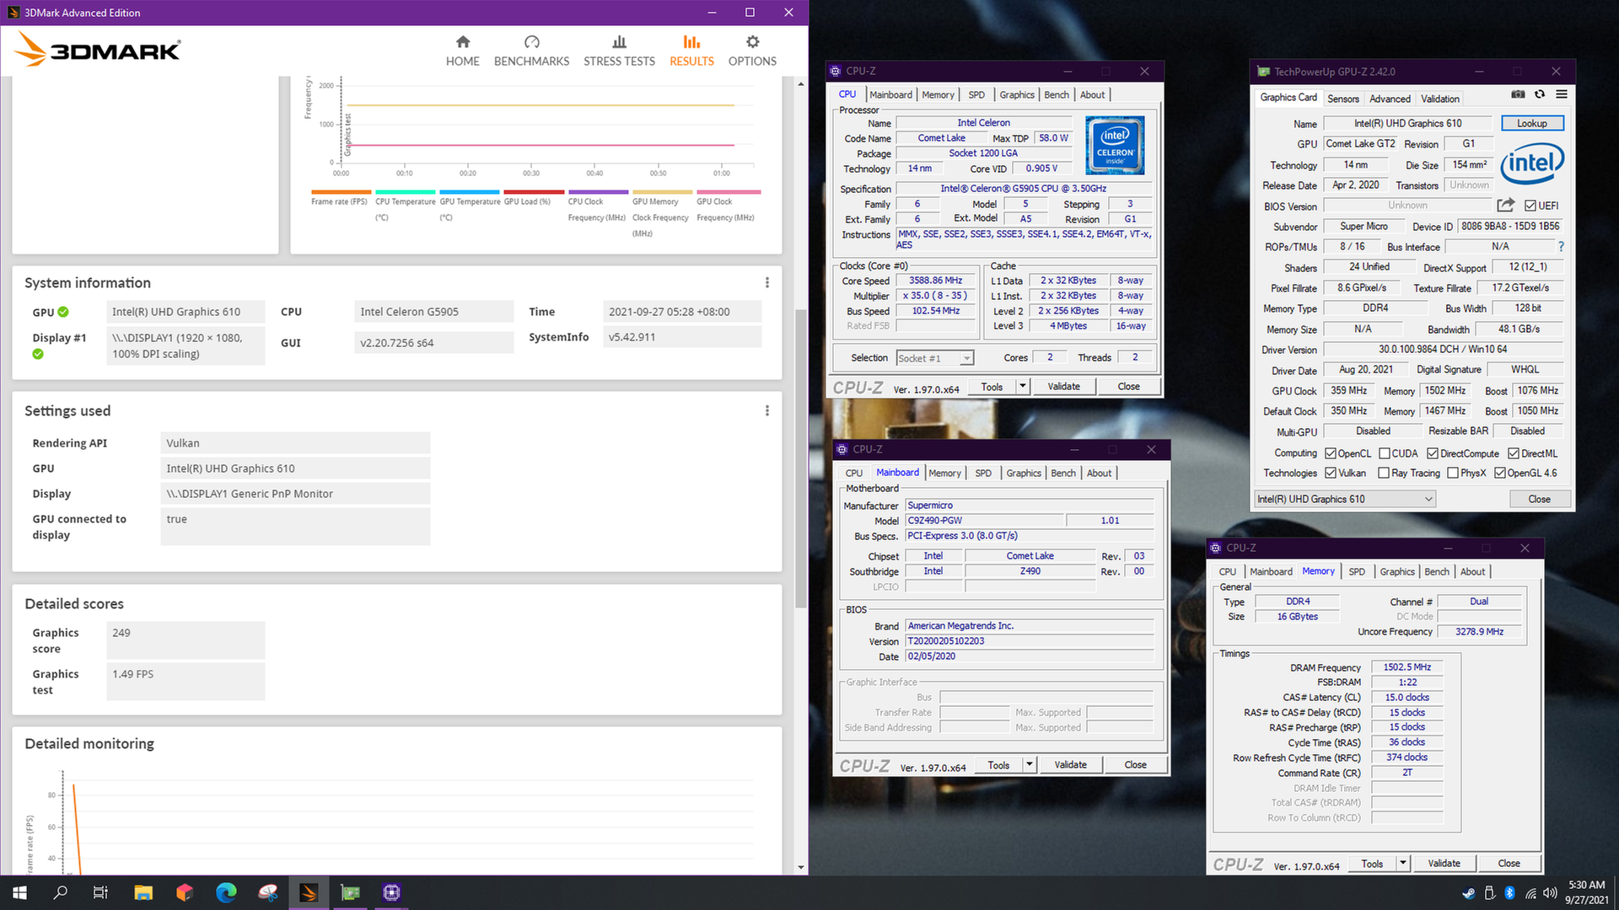Open File Explorer from taskbar

143,892
